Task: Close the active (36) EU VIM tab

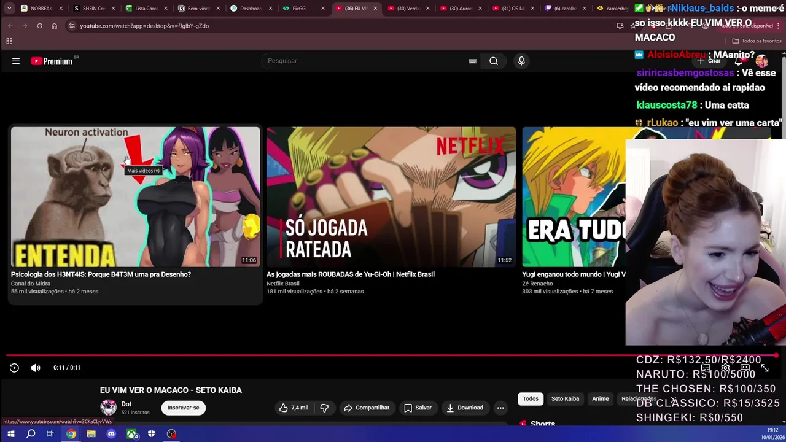Action: 375,9
